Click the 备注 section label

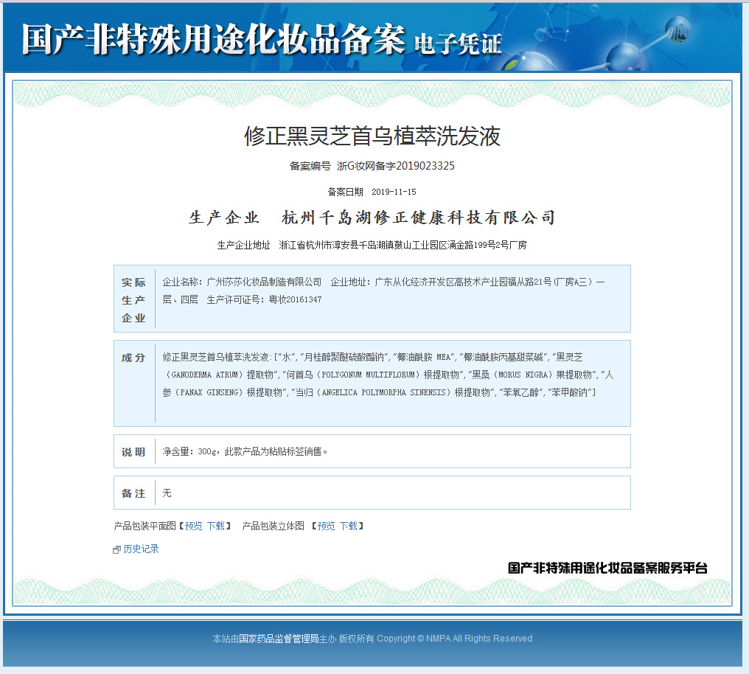tap(133, 493)
